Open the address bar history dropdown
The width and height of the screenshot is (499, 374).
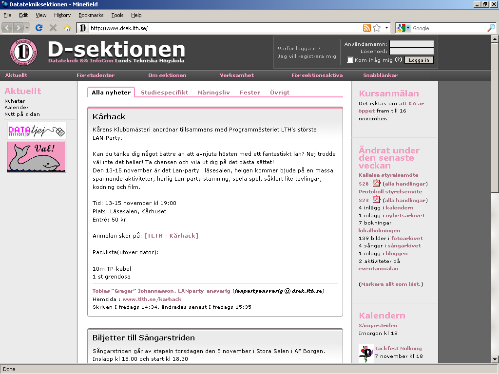[387, 28]
